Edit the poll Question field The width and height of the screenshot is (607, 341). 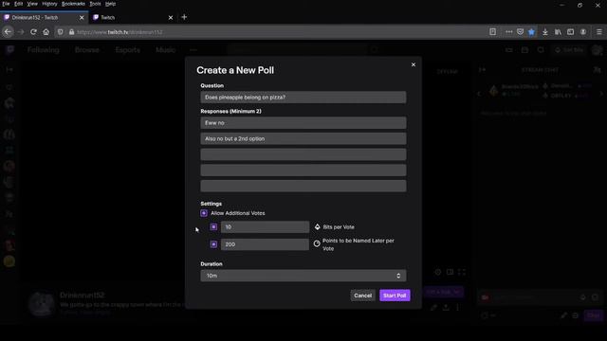[x=303, y=98]
